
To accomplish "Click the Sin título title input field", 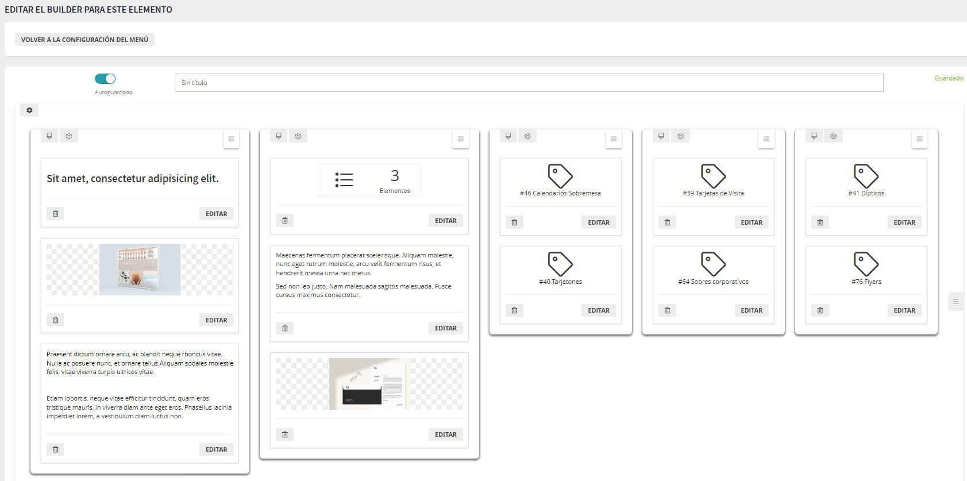I will point(528,83).
